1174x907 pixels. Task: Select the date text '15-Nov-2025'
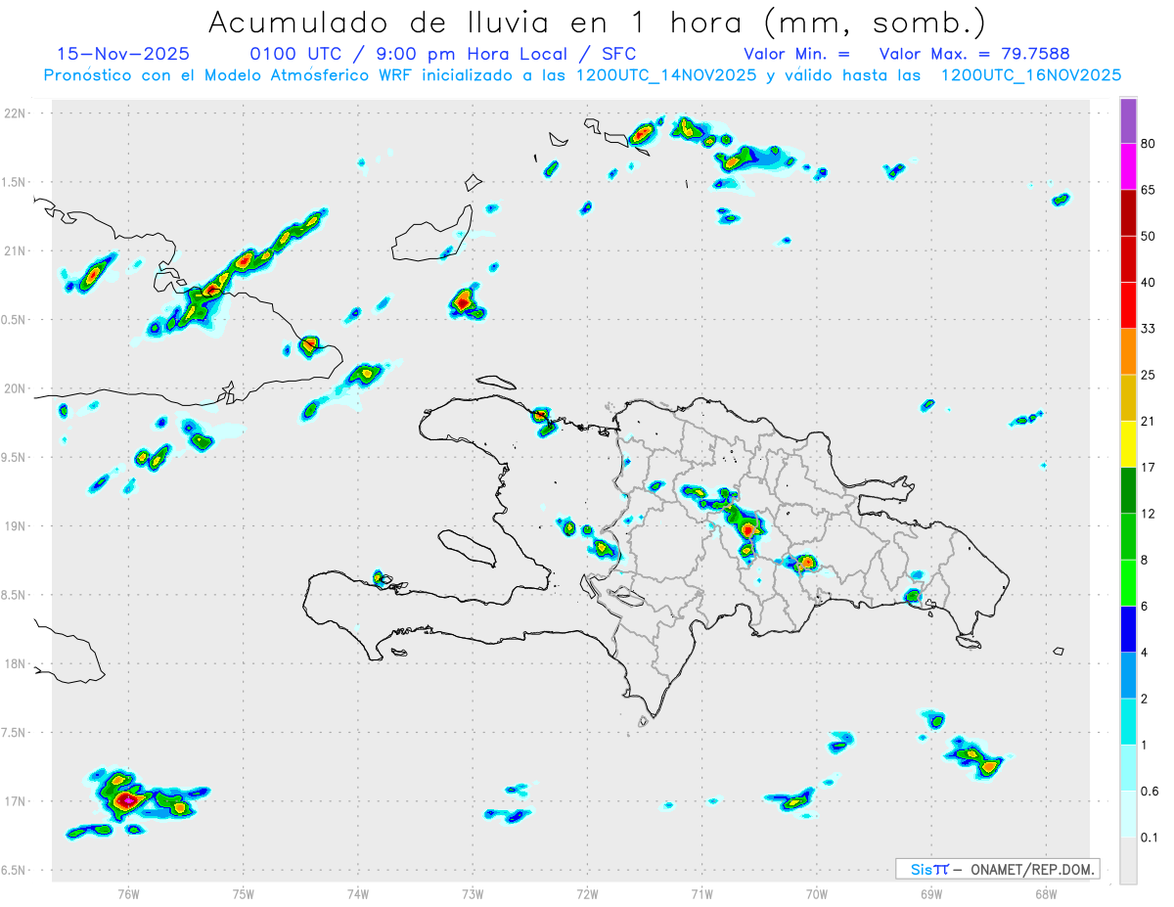[x=124, y=54]
